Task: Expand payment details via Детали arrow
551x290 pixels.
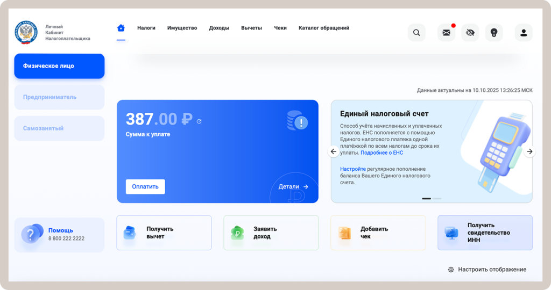Action: (x=294, y=187)
